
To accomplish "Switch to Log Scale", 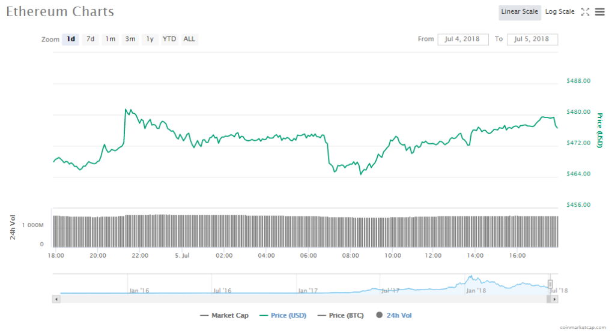I will [559, 12].
